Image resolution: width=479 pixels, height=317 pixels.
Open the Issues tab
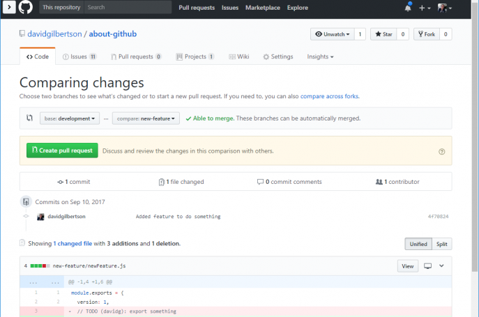tap(79, 56)
